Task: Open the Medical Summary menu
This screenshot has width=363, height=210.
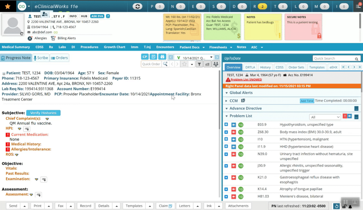Action: pyautogui.click(x=16, y=47)
